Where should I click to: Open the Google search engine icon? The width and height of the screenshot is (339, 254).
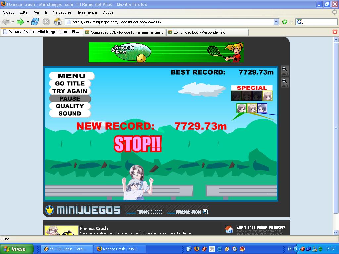(x=300, y=22)
